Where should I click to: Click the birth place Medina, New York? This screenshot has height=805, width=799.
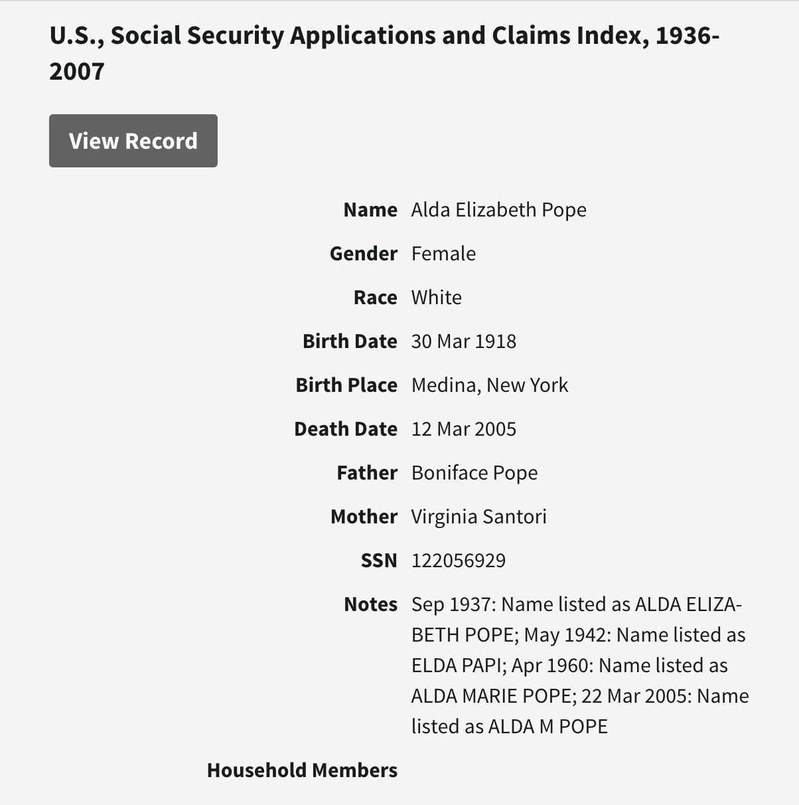(x=489, y=385)
